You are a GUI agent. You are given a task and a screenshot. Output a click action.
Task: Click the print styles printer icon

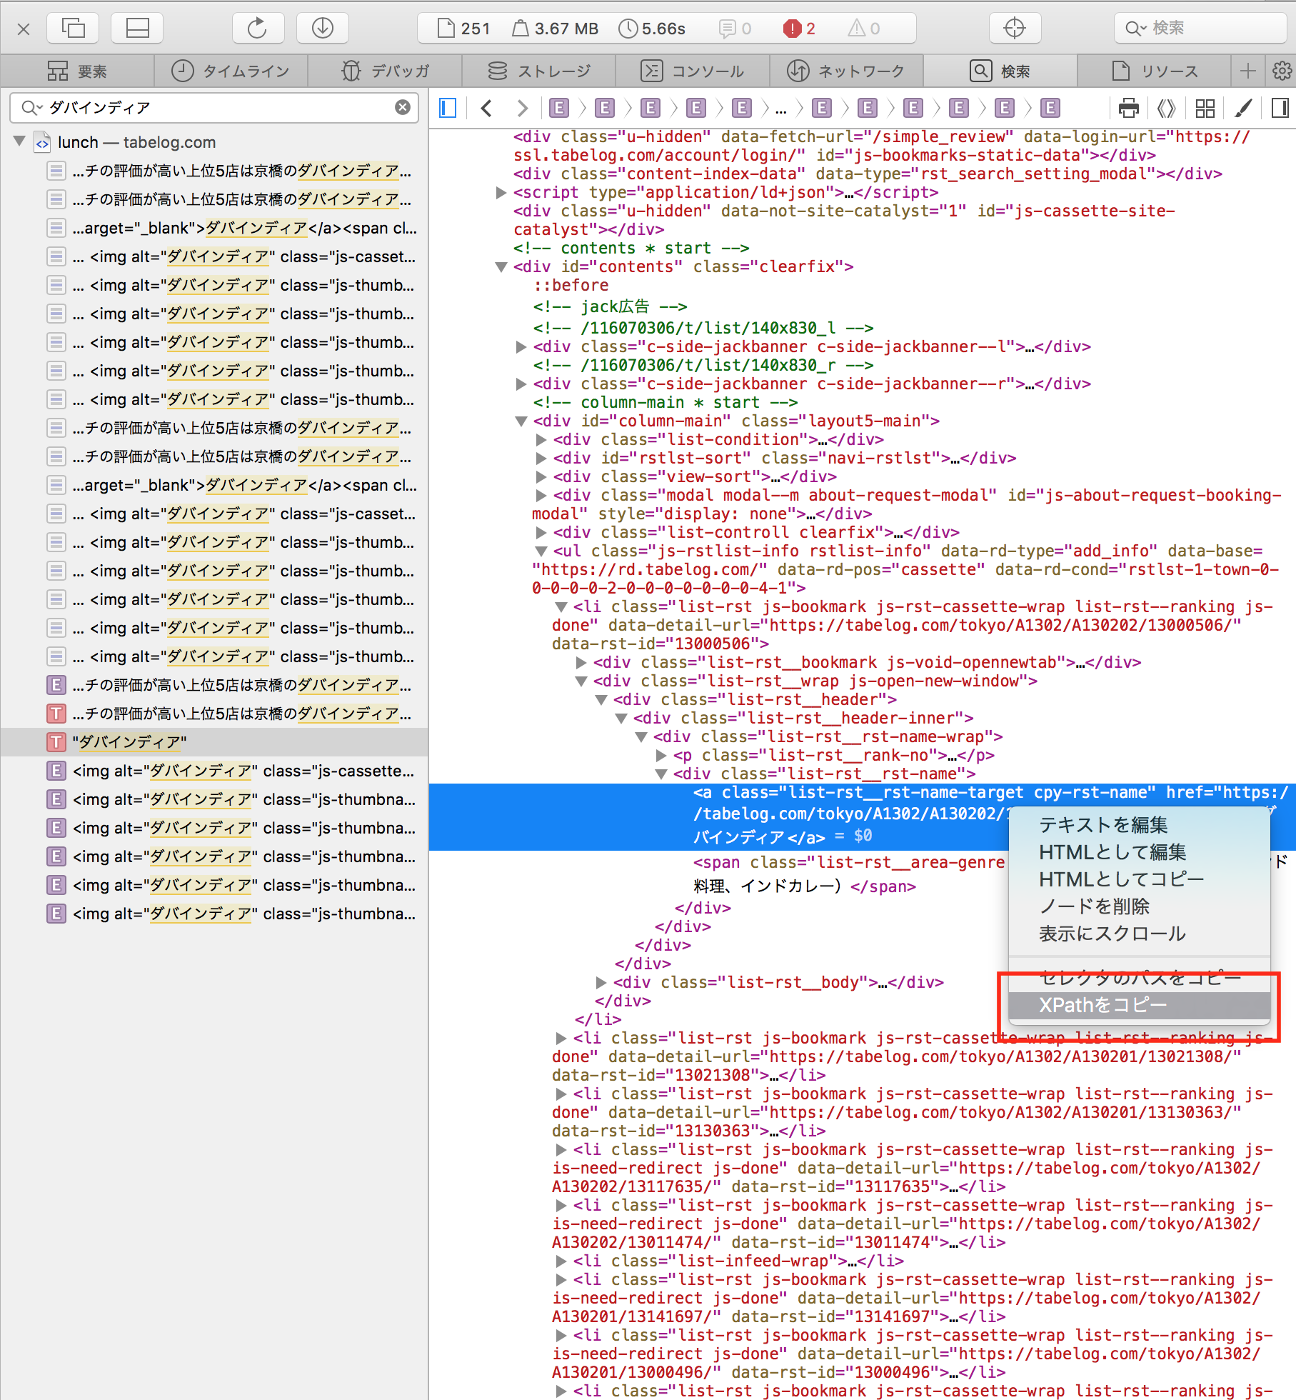[1129, 108]
